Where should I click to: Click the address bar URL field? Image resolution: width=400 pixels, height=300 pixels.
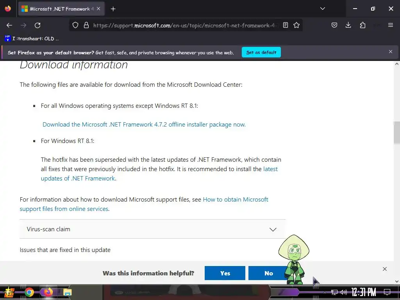point(185,25)
